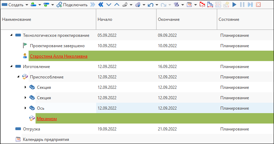Open dropdown next to the percent icon
Screen dimensions: 274x144
[x=183, y=5]
